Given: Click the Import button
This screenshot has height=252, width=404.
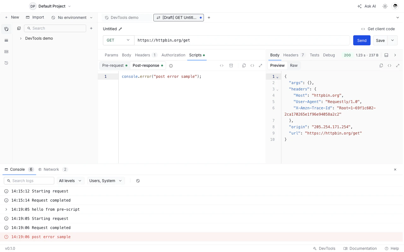Looking at the screenshot, I should 35,18.
